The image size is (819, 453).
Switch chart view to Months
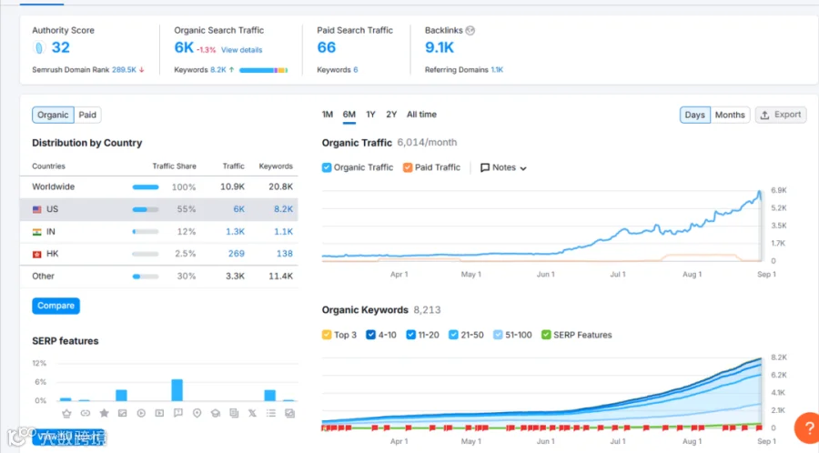coord(730,115)
